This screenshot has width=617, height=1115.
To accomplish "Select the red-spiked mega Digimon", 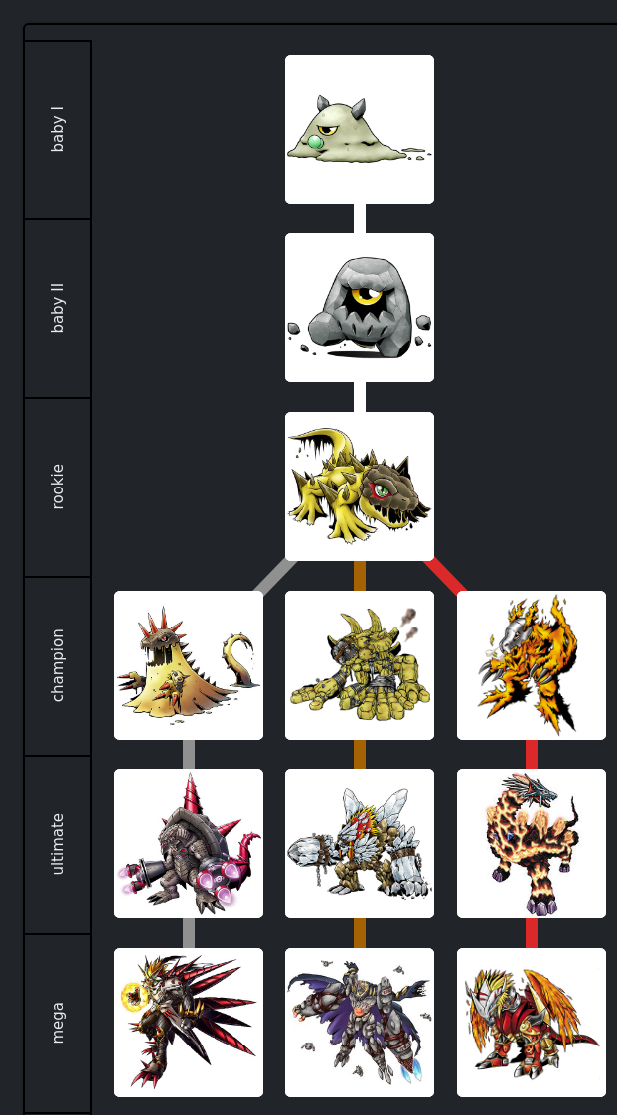I will (x=189, y=1023).
